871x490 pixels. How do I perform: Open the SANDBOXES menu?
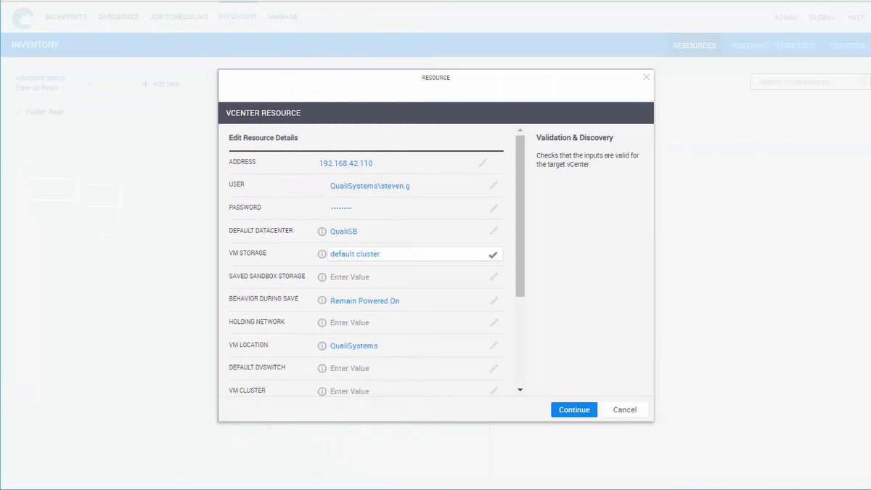(x=118, y=17)
